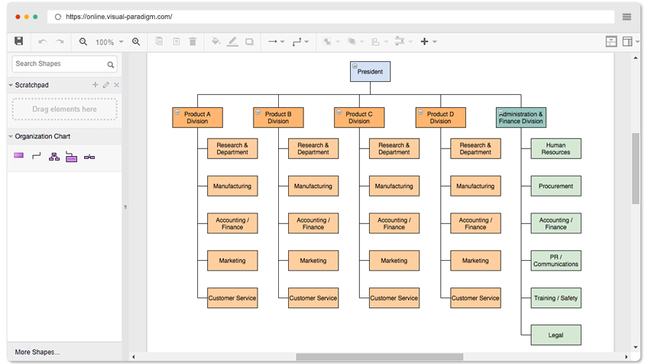The height and width of the screenshot is (364, 648).
Task: Collapse the Product B Division toggle
Action: click(258, 112)
